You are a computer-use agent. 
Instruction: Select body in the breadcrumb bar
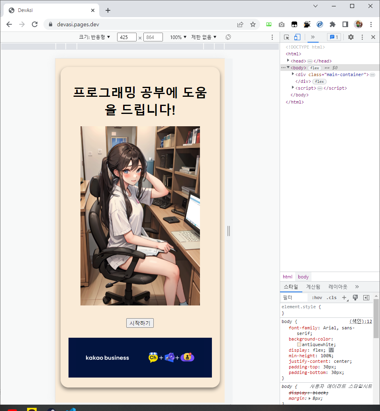point(303,277)
